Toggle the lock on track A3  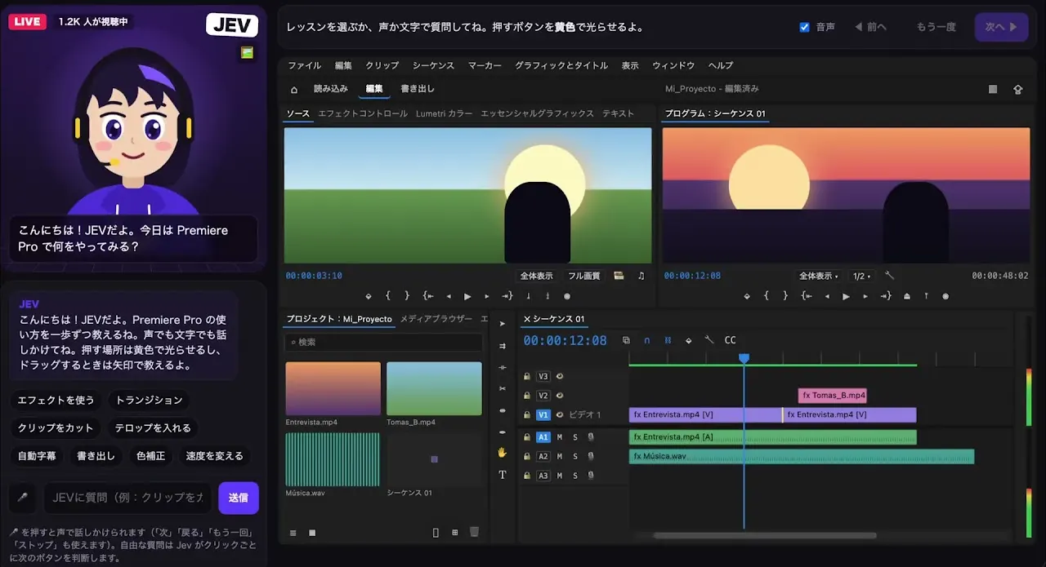pos(527,476)
